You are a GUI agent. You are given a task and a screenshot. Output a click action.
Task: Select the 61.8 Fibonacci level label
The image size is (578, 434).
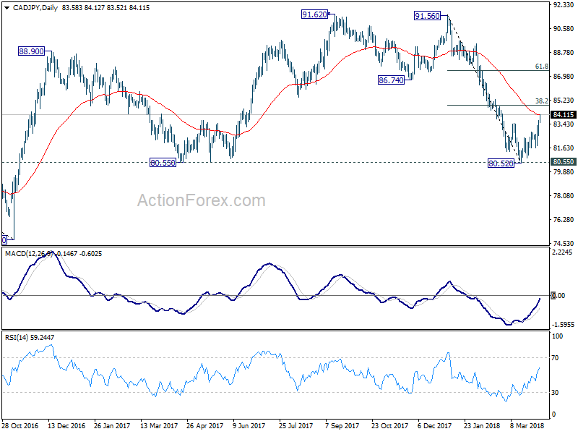click(541, 67)
